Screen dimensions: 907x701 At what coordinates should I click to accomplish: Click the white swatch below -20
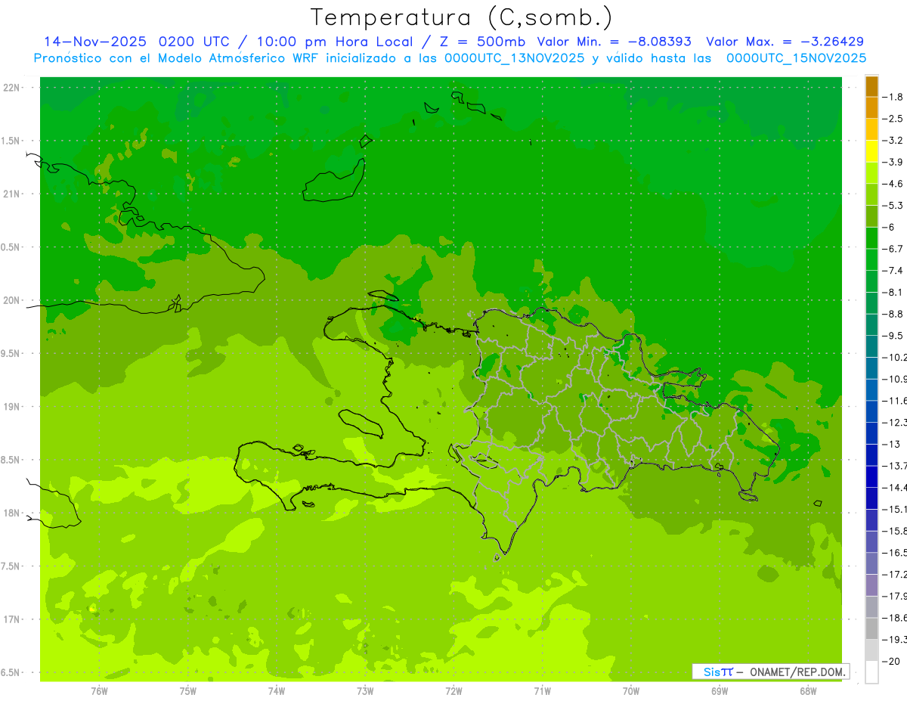[872, 672]
